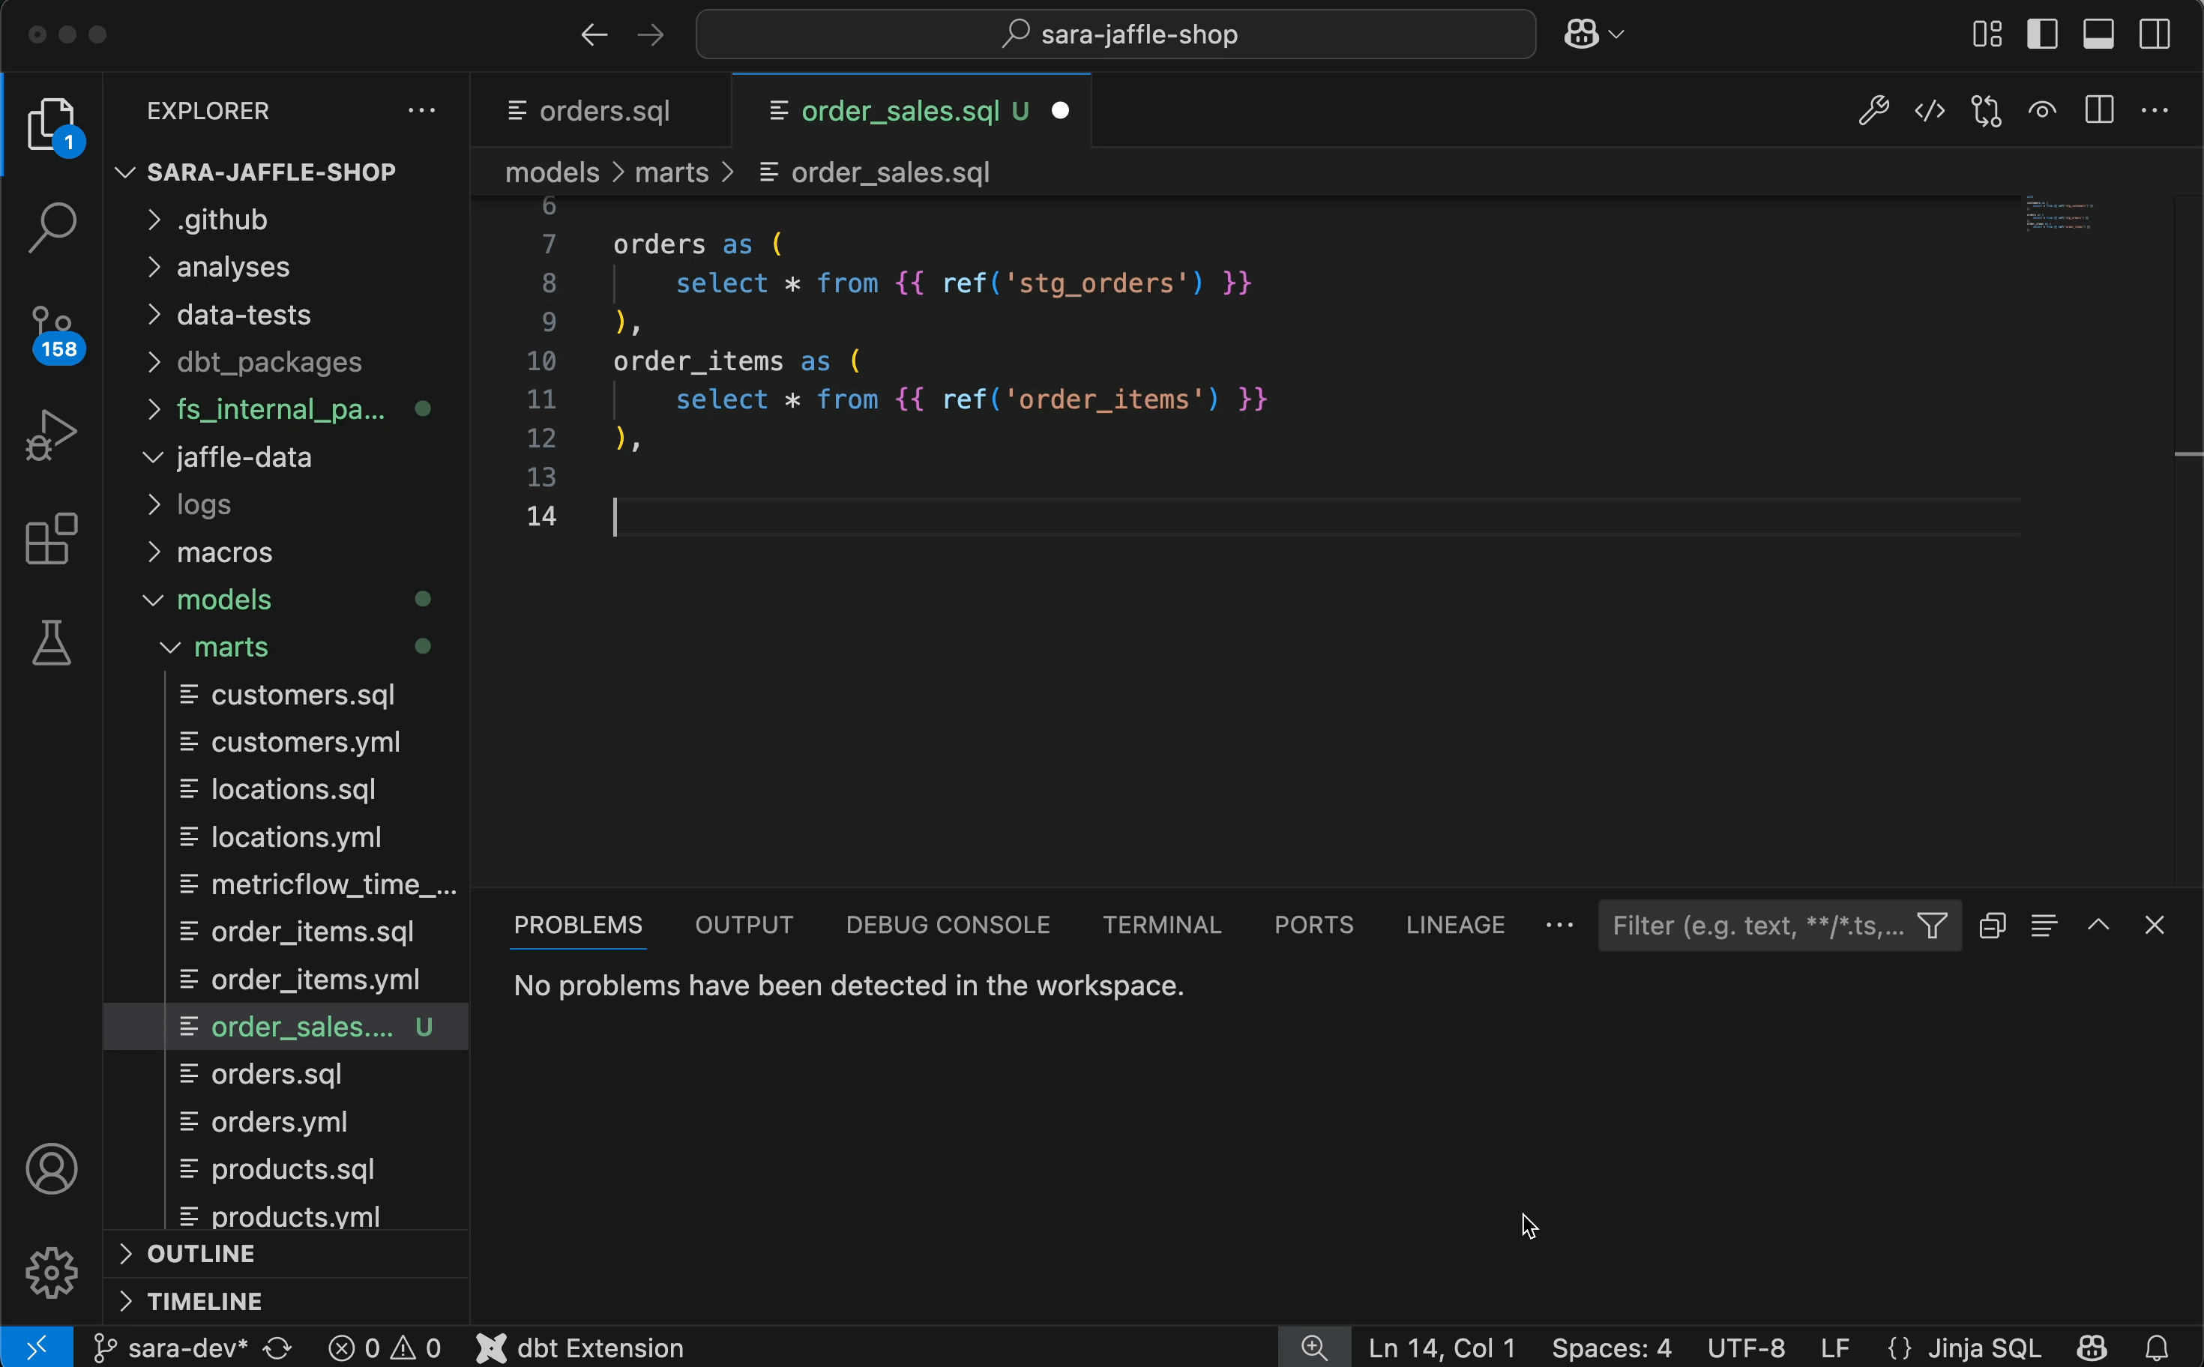2204x1367 pixels.
Task: Click the sara-dev branch name in status bar
Action: (x=187, y=1348)
